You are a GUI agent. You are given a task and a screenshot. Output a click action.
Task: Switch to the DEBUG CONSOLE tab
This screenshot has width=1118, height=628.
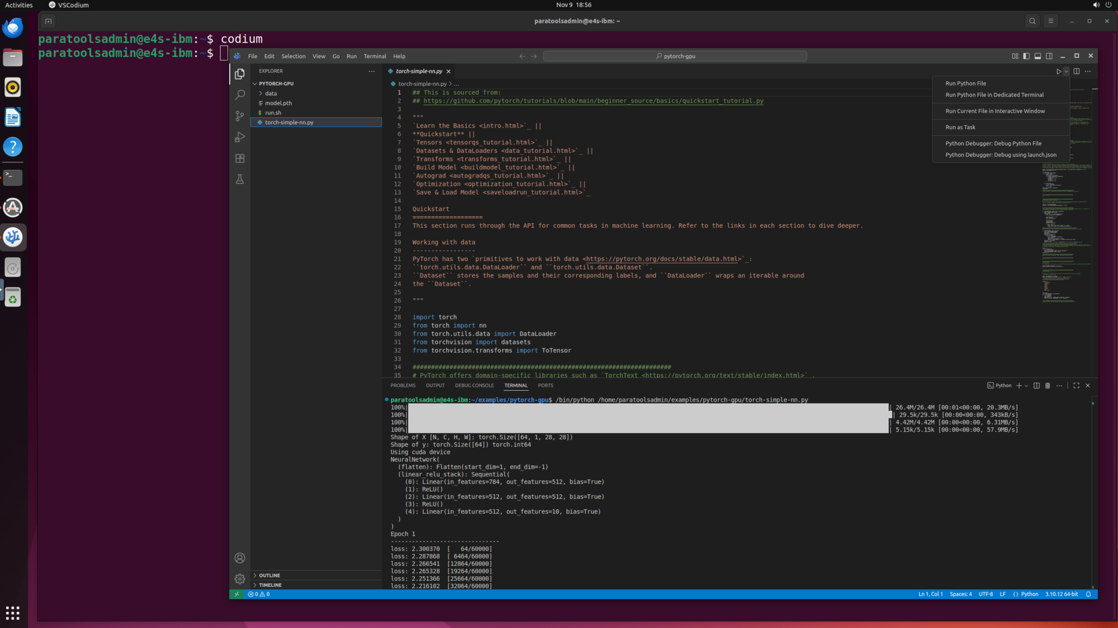[x=474, y=385]
